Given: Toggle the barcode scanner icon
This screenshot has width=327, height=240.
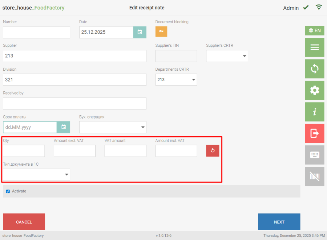Looking at the screenshot, I should pyautogui.click(x=314, y=177).
